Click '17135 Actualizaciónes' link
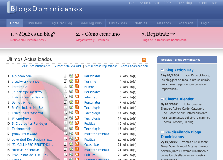 35,66
